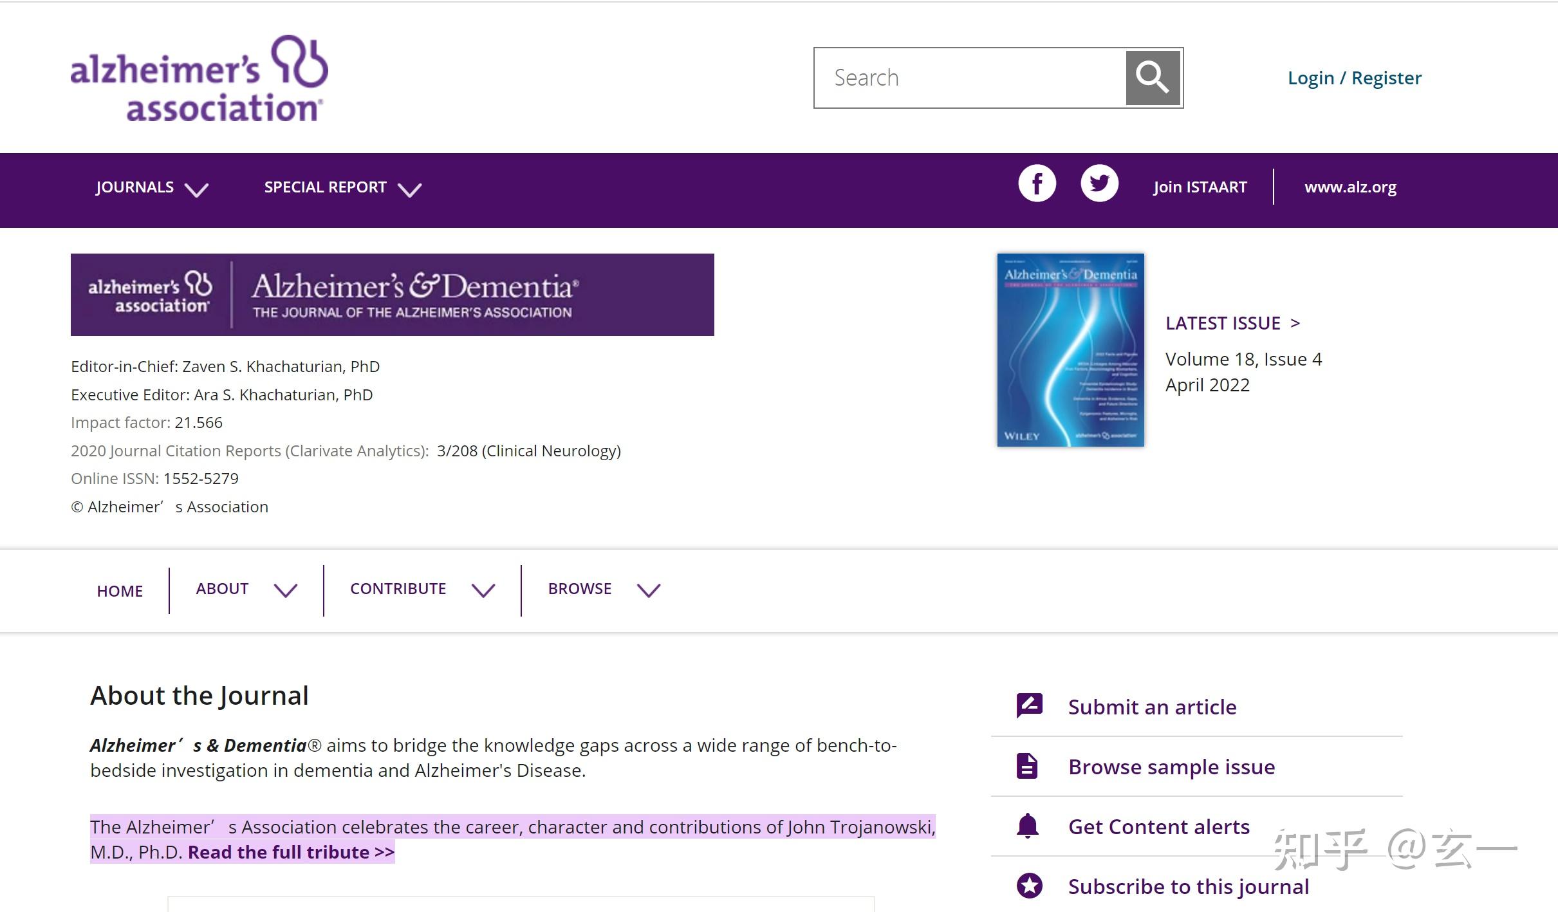The height and width of the screenshot is (912, 1558).
Task: Open the Login / Register link
Action: click(x=1354, y=78)
